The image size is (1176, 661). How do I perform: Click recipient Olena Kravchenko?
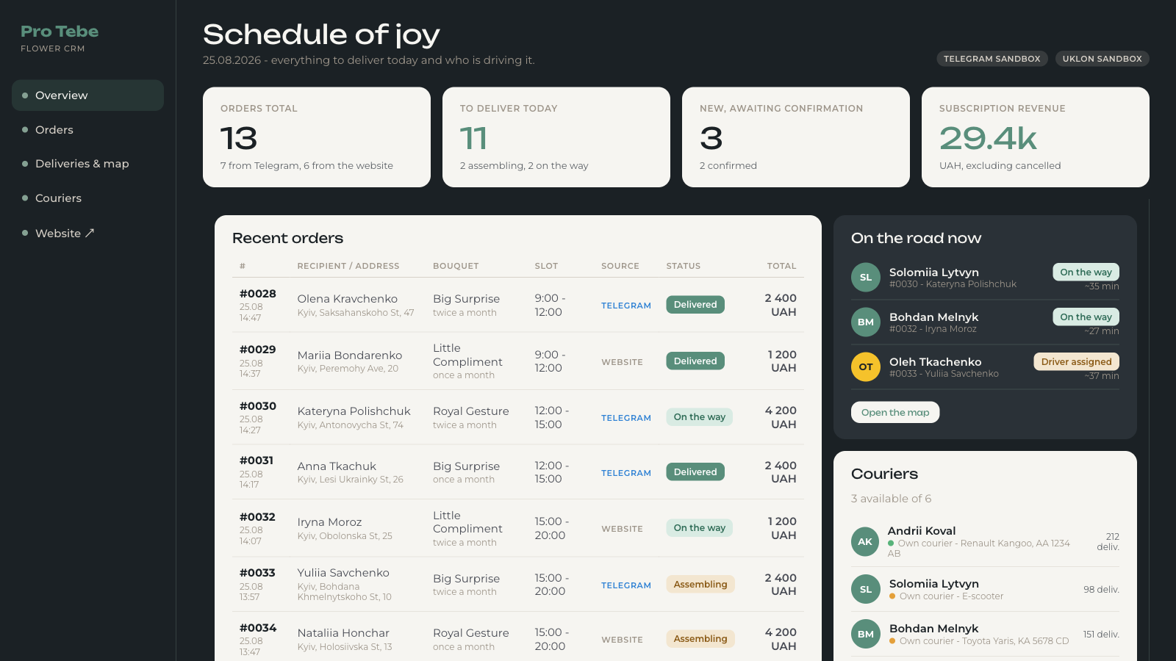[x=347, y=299]
